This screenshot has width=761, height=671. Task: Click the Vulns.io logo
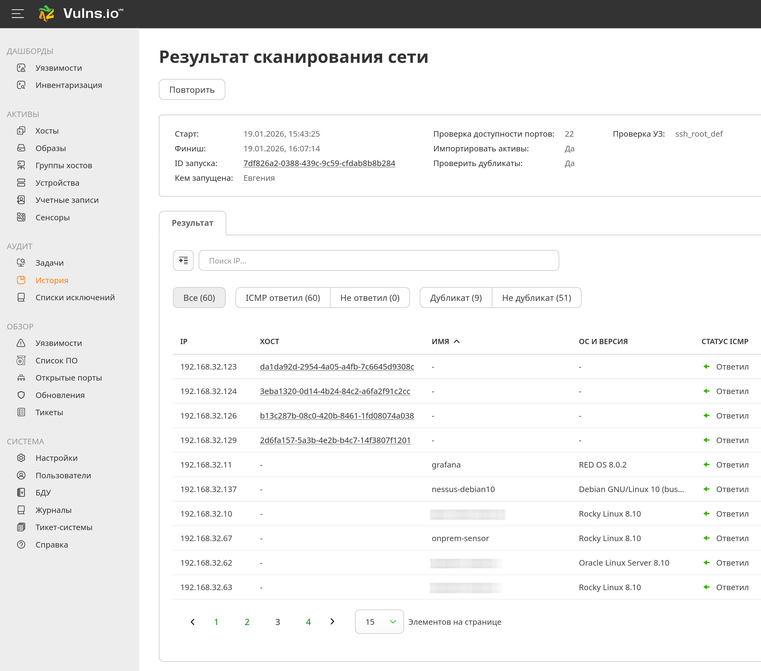coord(81,14)
